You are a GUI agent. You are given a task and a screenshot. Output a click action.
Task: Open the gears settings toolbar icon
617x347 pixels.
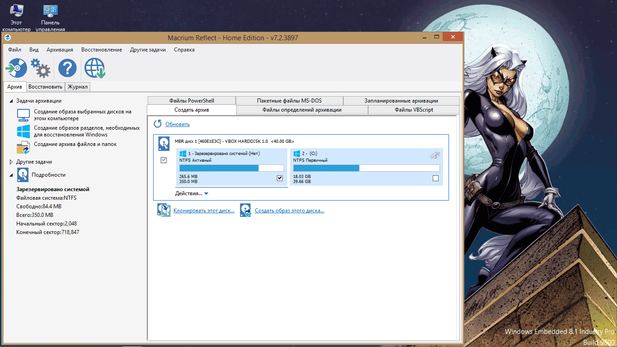pos(41,69)
